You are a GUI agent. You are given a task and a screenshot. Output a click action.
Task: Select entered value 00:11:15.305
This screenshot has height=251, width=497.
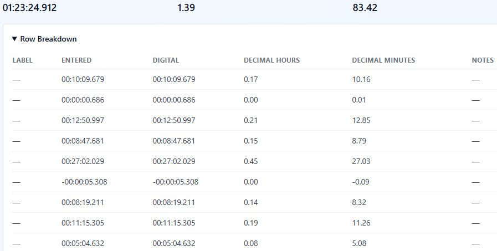pyautogui.click(x=83, y=223)
